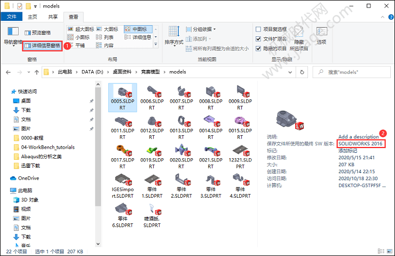
Task: Select the IGESimport.SLDPRT file
Action: click(x=123, y=186)
